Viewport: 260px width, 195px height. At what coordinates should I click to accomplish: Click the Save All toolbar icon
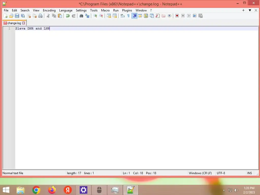pyautogui.click(x=23, y=16)
